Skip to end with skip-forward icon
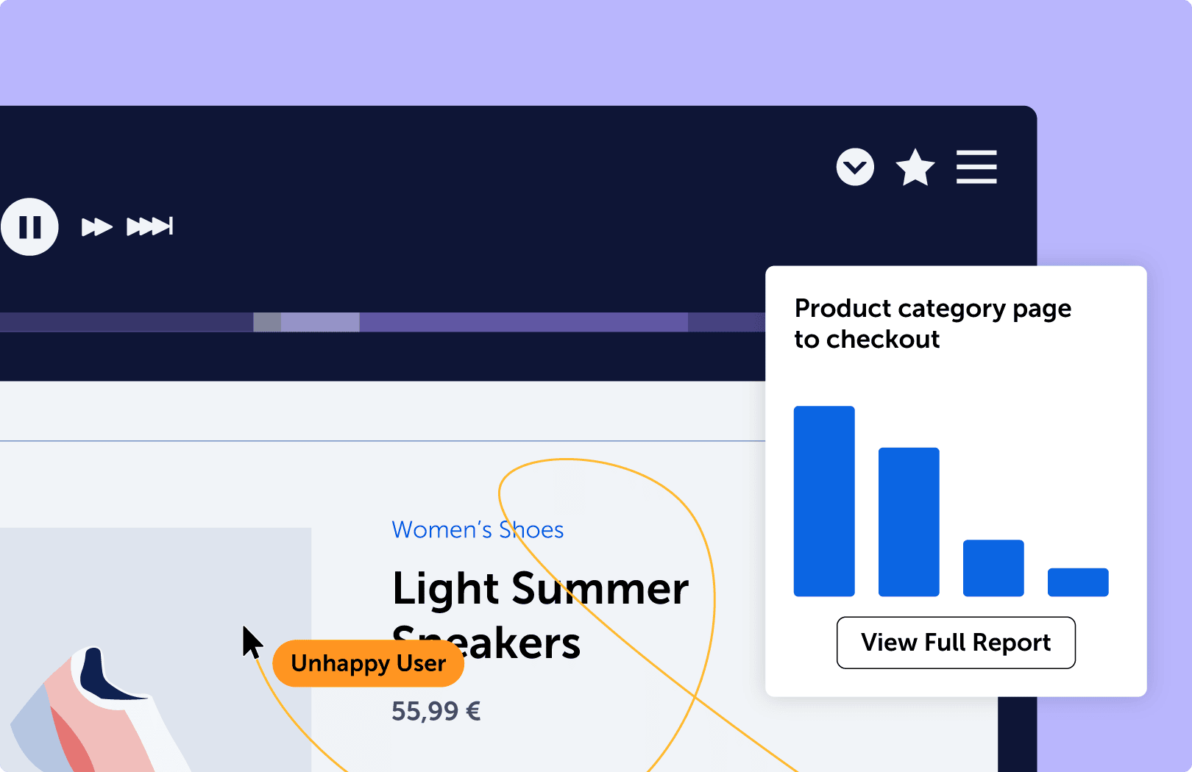Screen dimensions: 1192x772 [x=150, y=226]
